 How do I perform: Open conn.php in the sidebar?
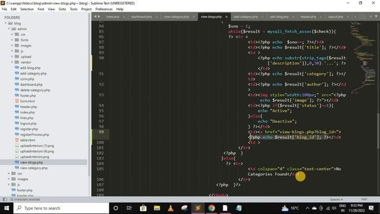[x=27, y=79]
